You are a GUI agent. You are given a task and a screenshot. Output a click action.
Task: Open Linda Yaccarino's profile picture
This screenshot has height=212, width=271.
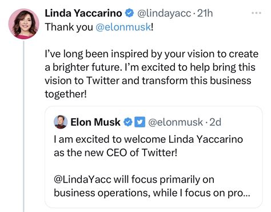click(23, 24)
